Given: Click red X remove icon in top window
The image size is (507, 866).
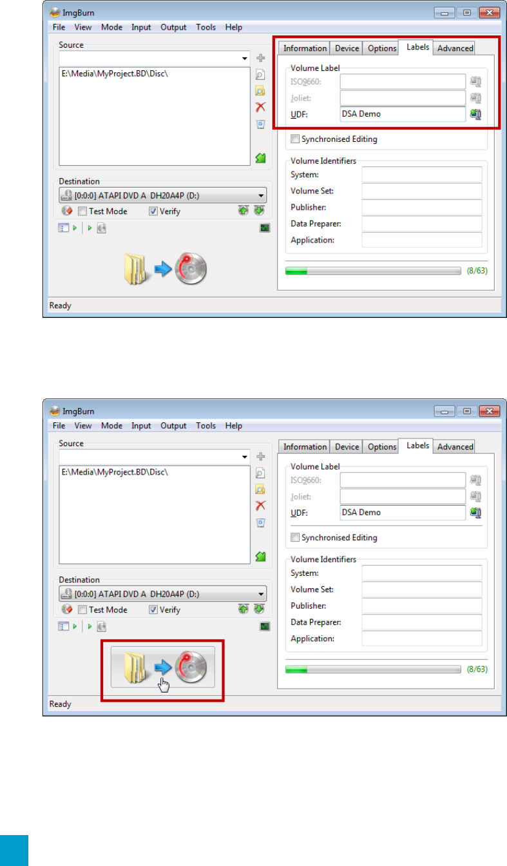Looking at the screenshot, I should (261, 107).
